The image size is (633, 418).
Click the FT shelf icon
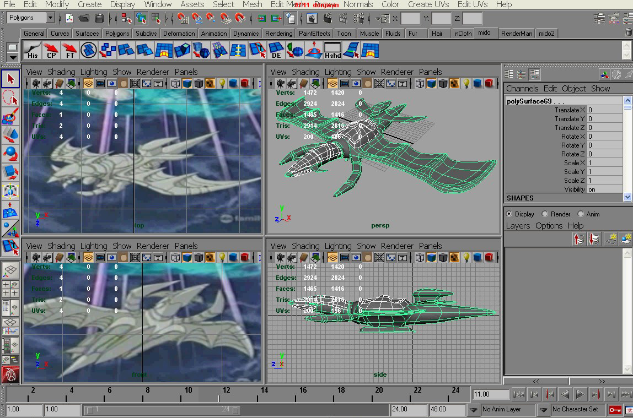69,50
